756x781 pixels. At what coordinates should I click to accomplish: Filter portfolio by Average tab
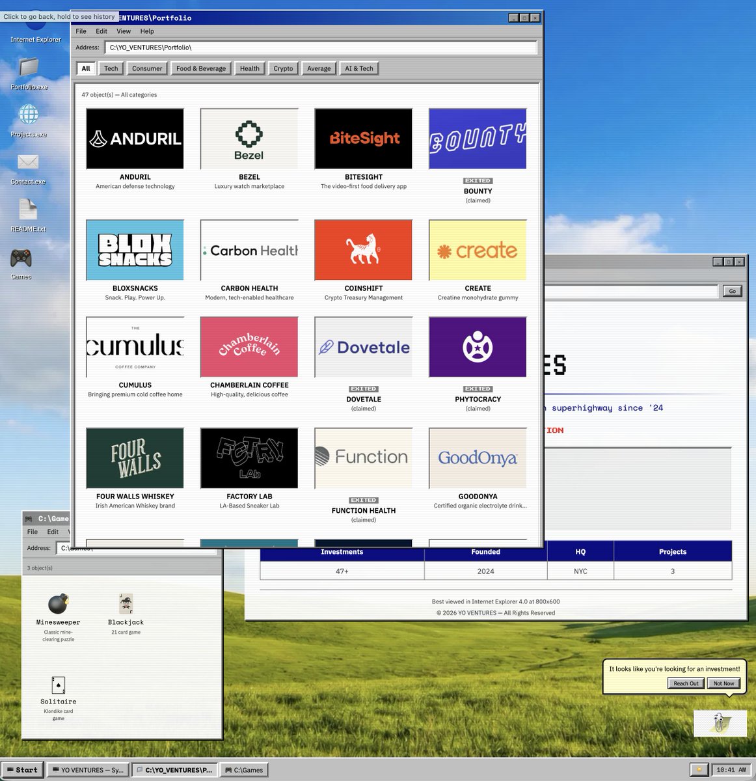pyautogui.click(x=319, y=68)
